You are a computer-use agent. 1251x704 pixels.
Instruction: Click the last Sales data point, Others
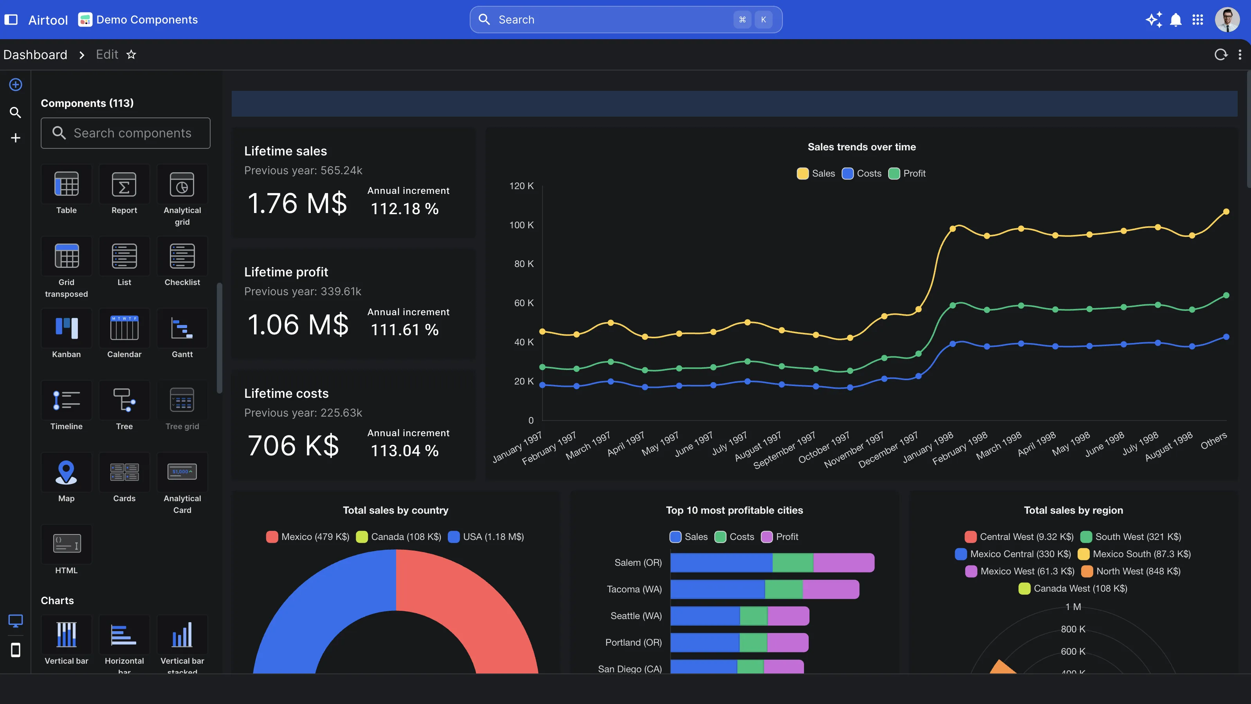point(1226,211)
